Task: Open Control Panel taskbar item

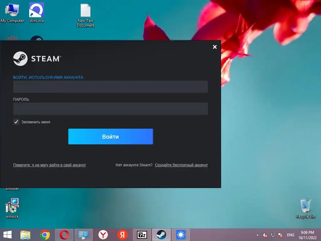Action: 83,235
